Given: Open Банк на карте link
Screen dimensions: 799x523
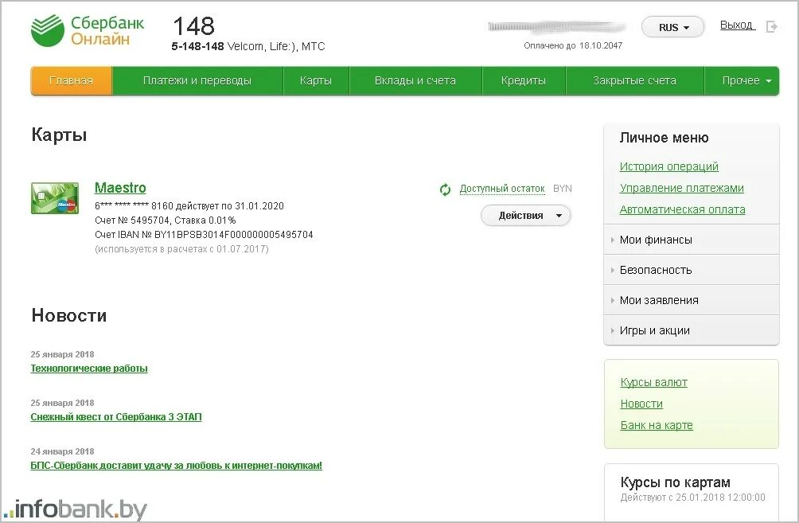Looking at the screenshot, I should (657, 425).
